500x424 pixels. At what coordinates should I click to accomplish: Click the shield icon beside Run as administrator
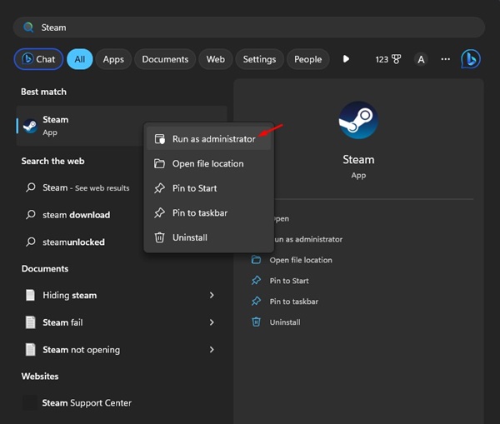[x=160, y=139]
